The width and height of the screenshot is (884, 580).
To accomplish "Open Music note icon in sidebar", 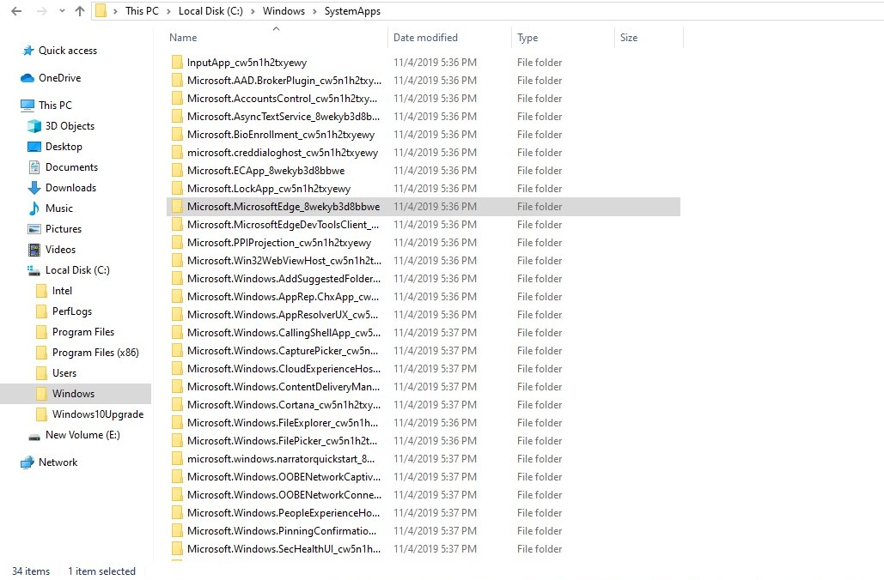I will click(34, 208).
